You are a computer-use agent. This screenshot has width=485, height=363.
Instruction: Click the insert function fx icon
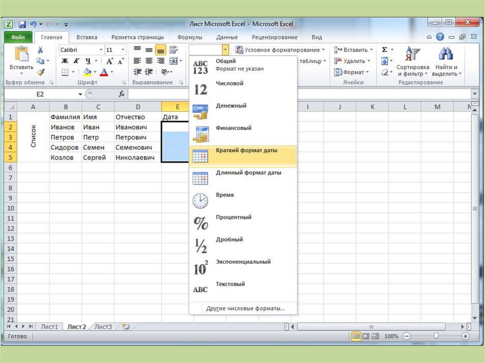[x=122, y=94]
